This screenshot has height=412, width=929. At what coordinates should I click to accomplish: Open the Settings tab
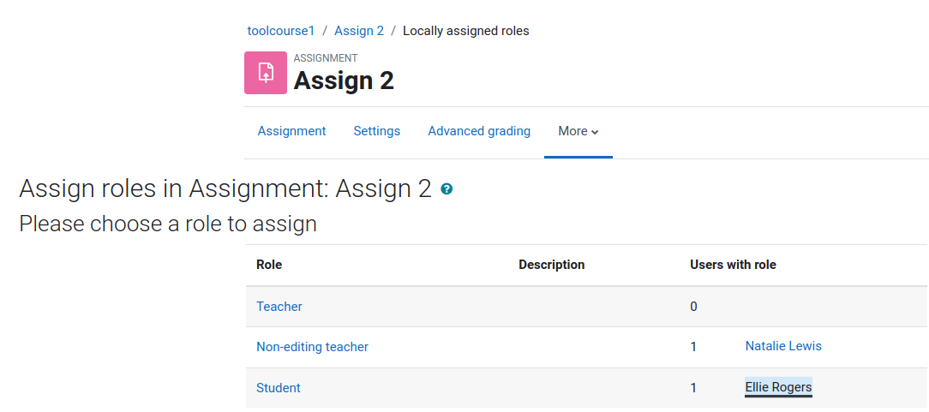(x=377, y=131)
